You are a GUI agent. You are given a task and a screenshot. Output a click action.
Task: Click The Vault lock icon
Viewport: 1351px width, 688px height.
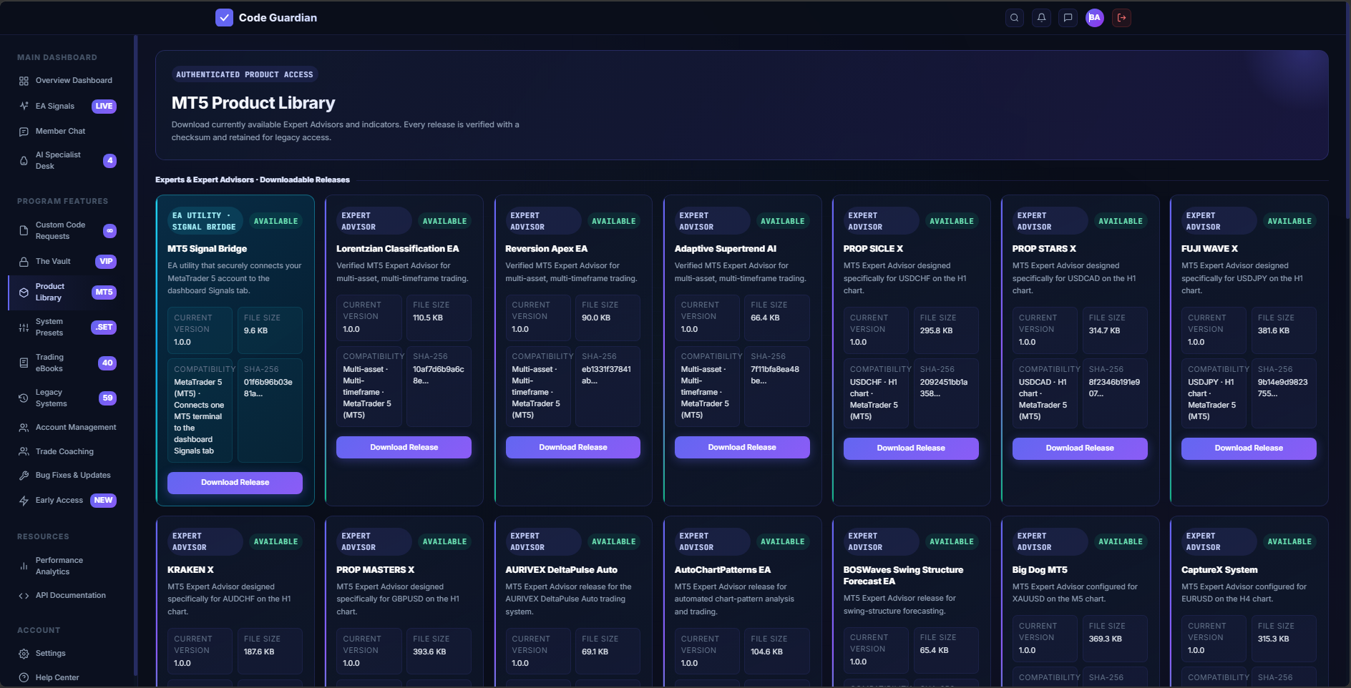click(x=24, y=262)
